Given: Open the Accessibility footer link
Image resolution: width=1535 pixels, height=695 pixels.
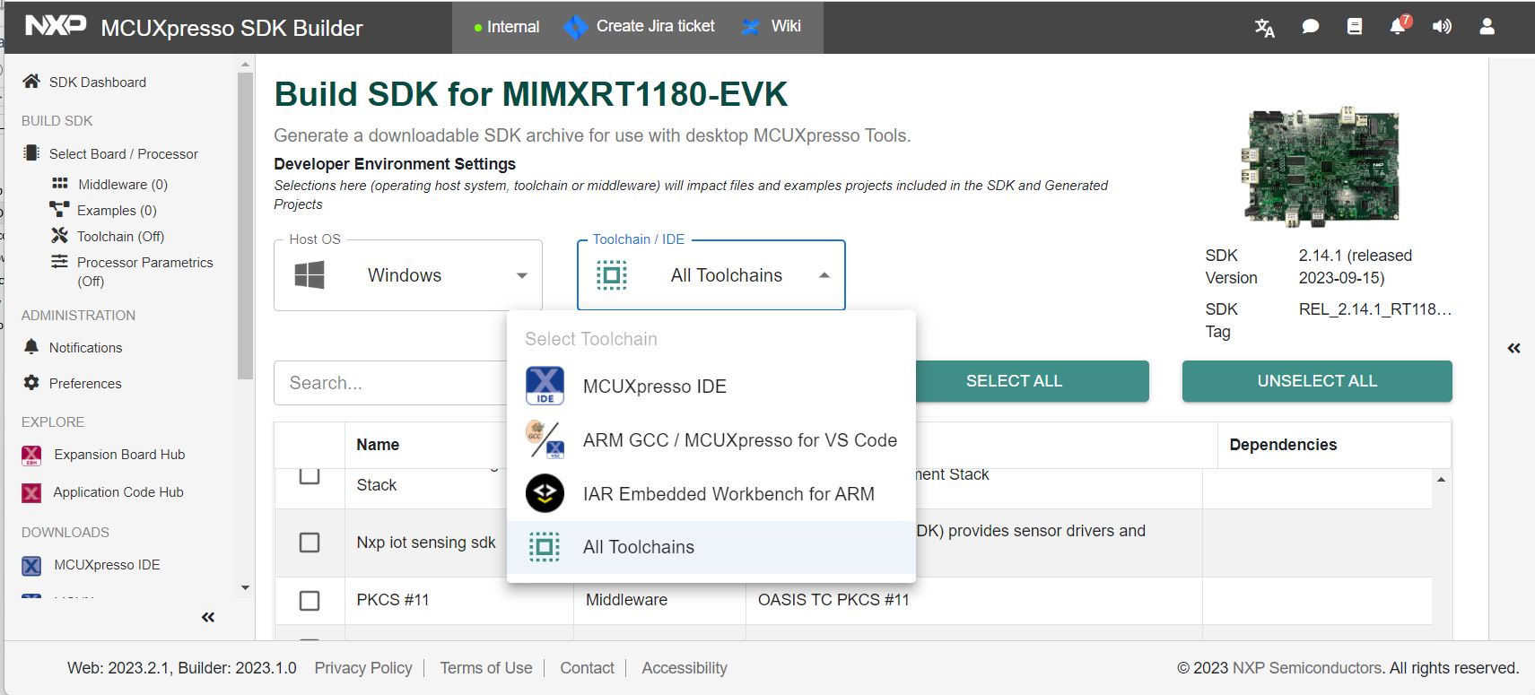Looking at the screenshot, I should (685, 668).
